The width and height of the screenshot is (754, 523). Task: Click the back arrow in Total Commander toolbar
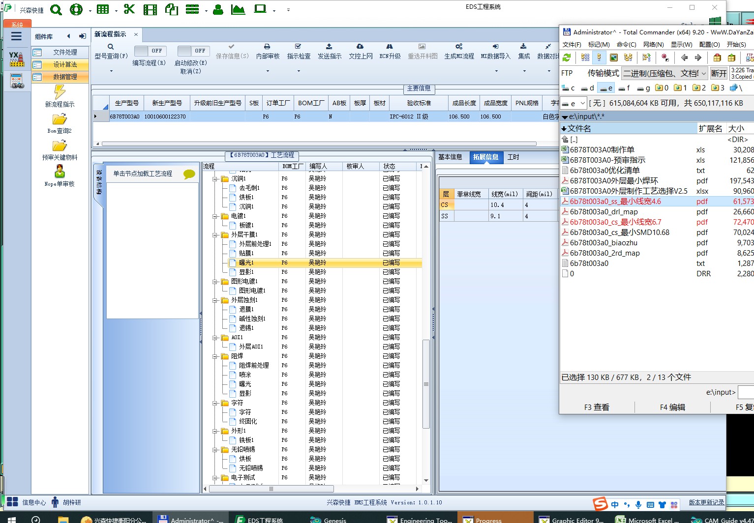(x=684, y=58)
